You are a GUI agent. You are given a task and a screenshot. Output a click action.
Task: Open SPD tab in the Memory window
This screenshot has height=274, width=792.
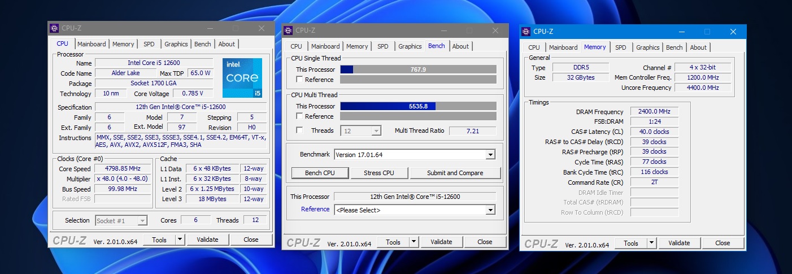[x=621, y=47]
